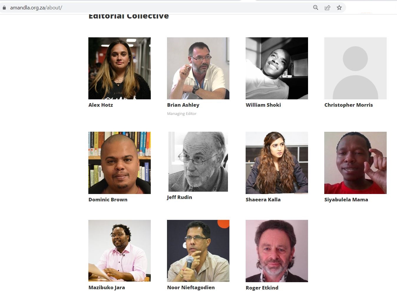Open Shaeera Kalla's photo
This screenshot has width=397, height=291.
(277, 163)
